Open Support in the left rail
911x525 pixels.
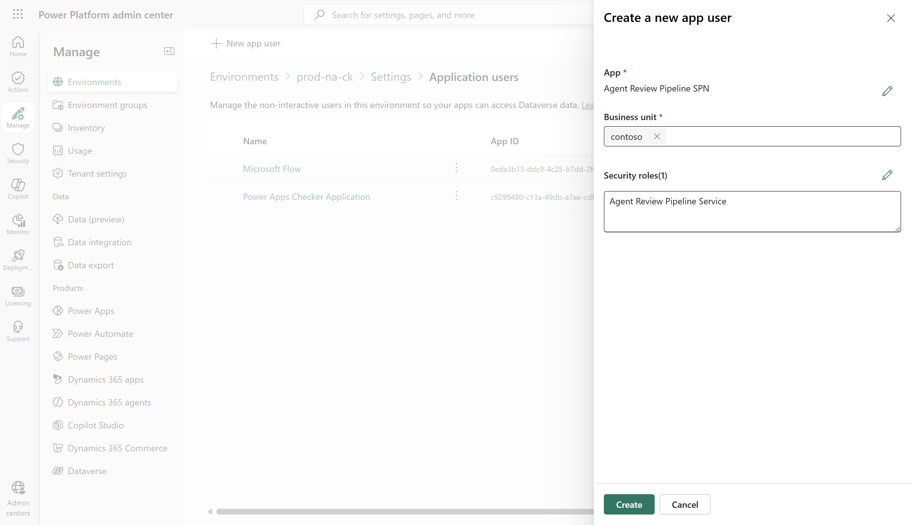pyautogui.click(x=18, y=332)
